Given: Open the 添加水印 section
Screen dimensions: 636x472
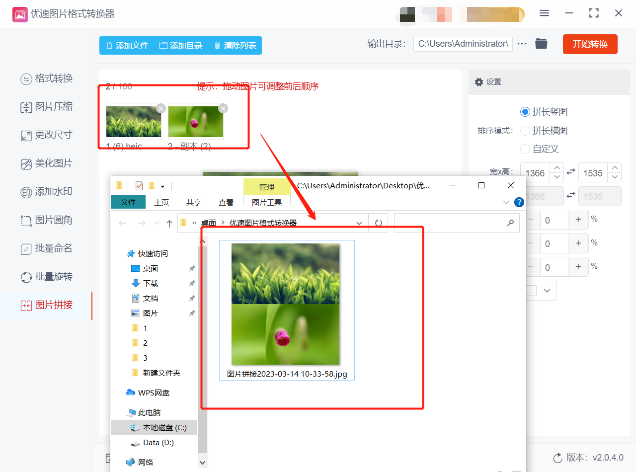Looking at the screenshot, I should [47, 192].
